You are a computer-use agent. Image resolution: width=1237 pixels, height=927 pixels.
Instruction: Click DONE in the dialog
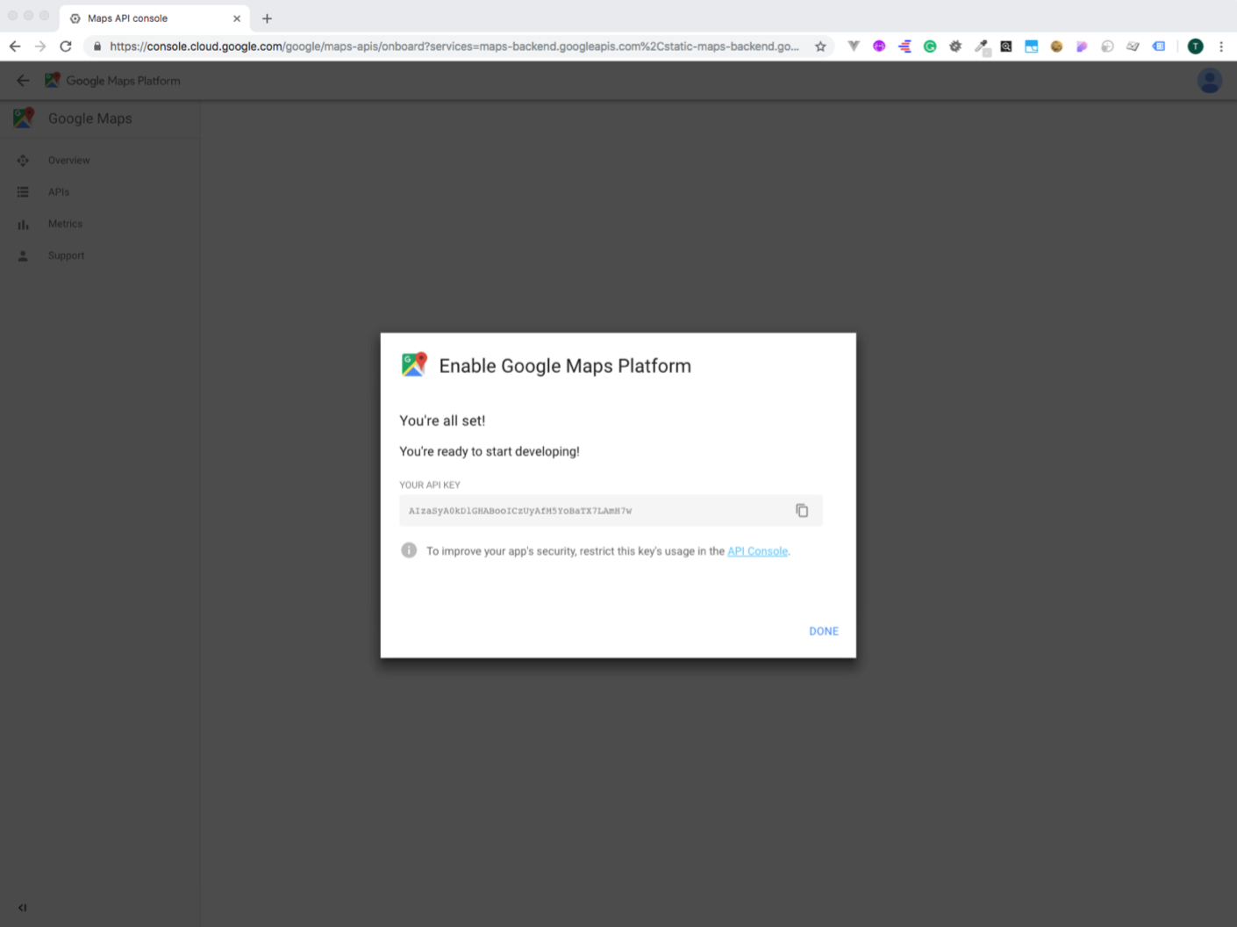click(824, 631)
